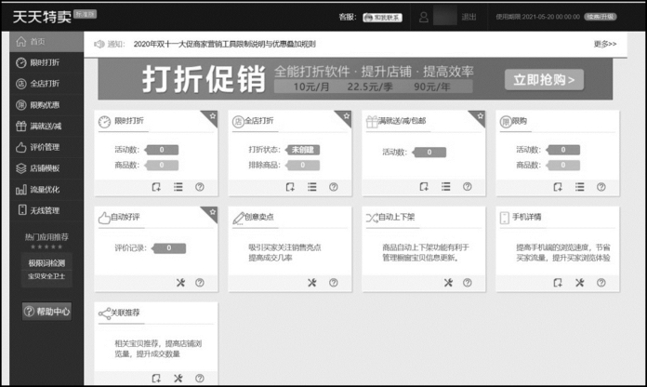Open the 2020年双十一 notice link

point(224,44)
